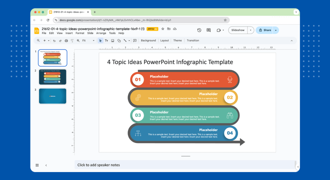Click the slide title text

[170, 62]
